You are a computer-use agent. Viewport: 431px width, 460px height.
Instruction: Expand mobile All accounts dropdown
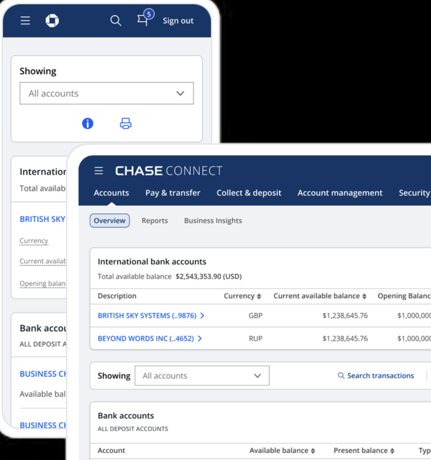107,94
